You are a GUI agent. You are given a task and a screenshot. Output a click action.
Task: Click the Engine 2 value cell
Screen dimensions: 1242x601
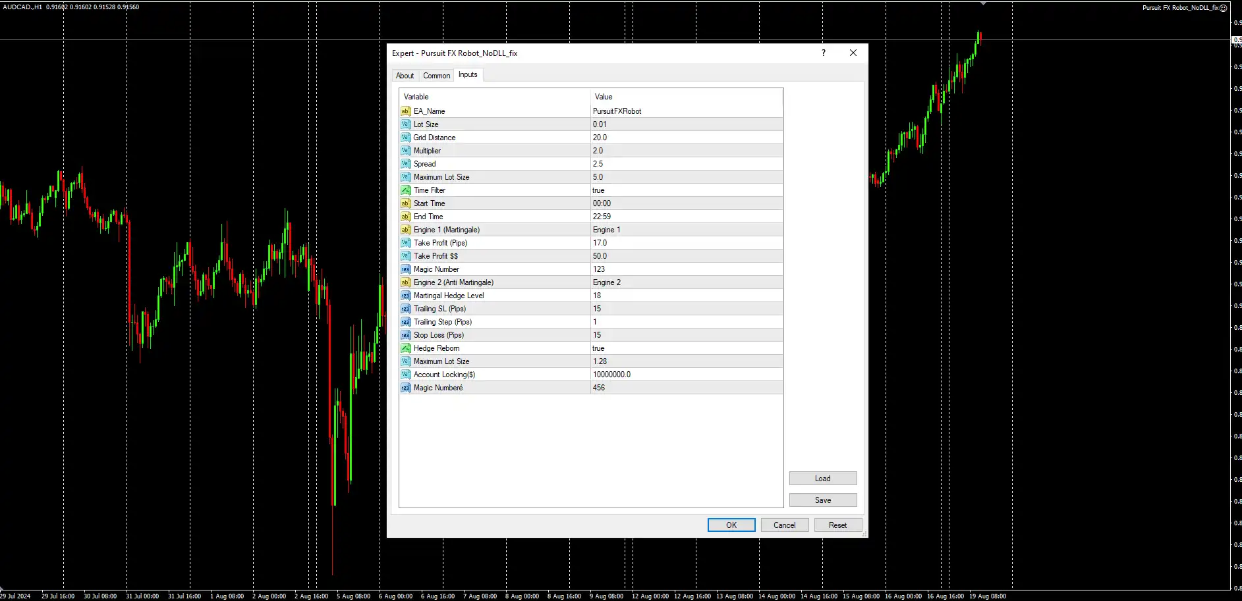(x=687, y=282)
